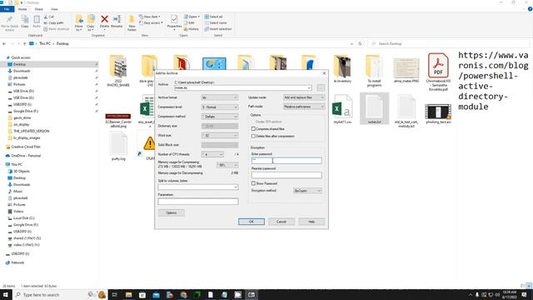Select Downloads under Quick access
The image size is (533, 300).
[22, 71]
